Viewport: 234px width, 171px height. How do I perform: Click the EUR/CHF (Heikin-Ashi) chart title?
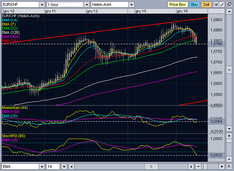pyautogui.click(x=21, y=16)
